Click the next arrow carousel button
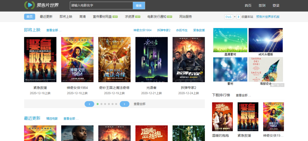 (125, 104)
